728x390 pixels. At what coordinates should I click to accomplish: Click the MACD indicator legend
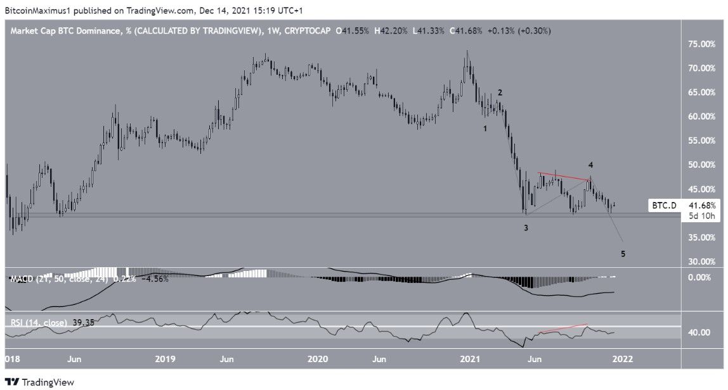point(89,278)
